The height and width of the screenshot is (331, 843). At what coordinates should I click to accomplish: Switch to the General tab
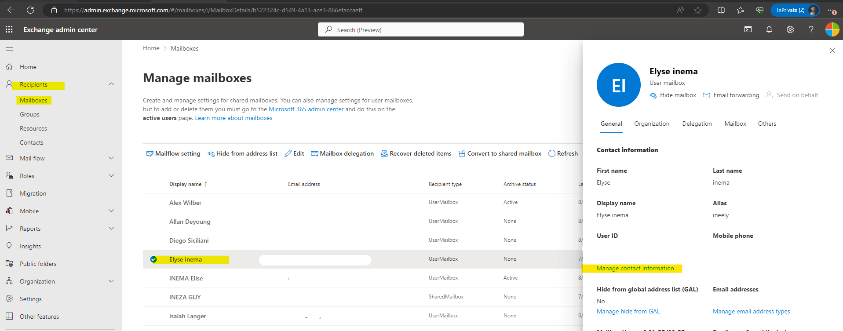pyautogui.click(x=611, y=124)
